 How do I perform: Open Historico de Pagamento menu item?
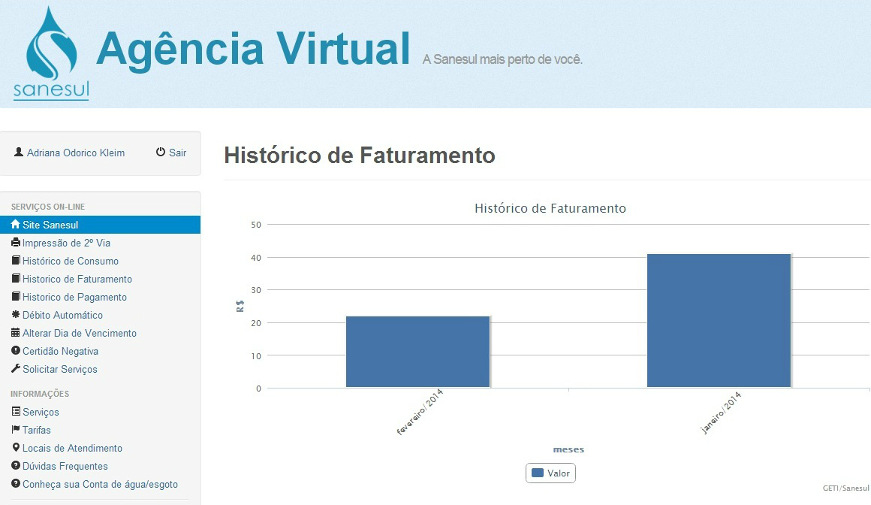coord(74,297)
